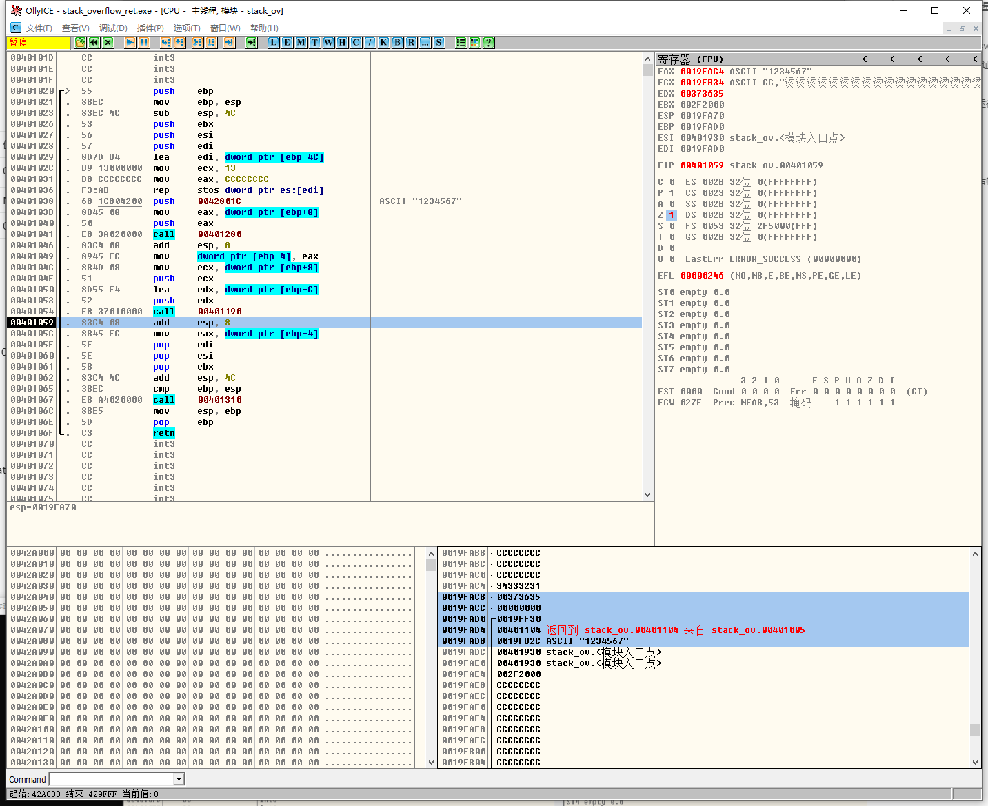The image size is (988, 806).
Task: Open the 插件(P) plugins menu
Action: (150, 28)
